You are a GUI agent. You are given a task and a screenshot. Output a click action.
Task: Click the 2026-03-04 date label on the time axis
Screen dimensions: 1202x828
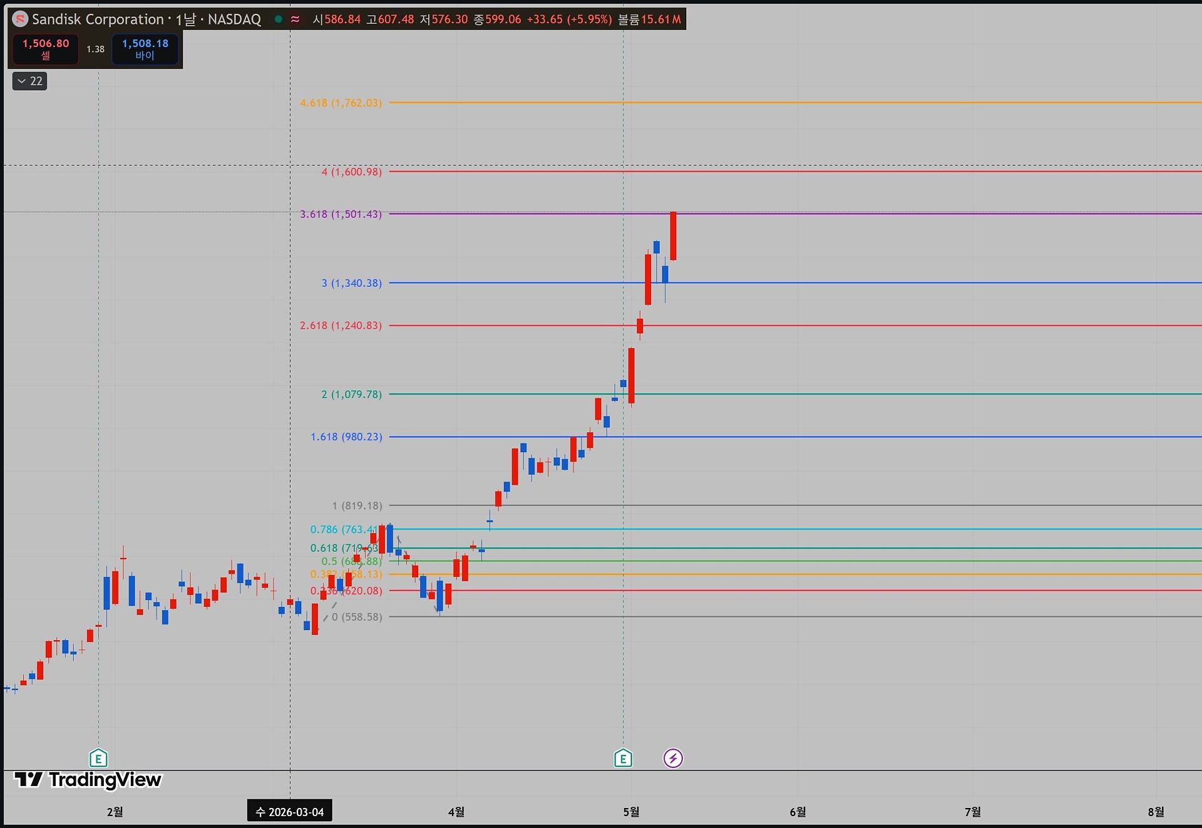coord(290,812)
